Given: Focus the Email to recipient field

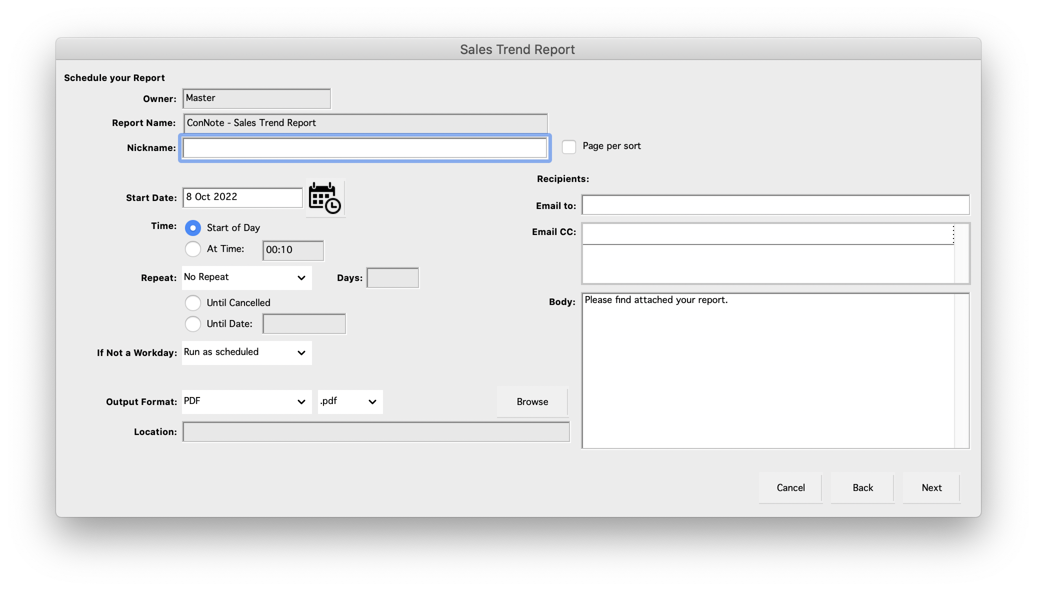Looking at the screenshot, I should (775, 205).
